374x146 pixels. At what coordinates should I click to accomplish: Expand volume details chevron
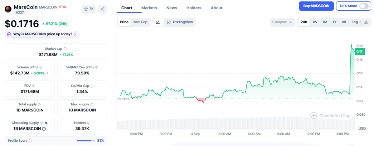[x=48, y=73]
